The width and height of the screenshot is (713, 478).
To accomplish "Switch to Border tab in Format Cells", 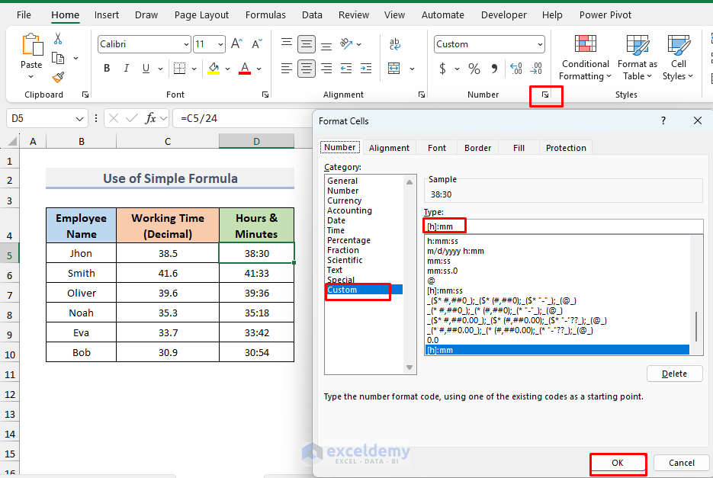I will pos(477,148).
